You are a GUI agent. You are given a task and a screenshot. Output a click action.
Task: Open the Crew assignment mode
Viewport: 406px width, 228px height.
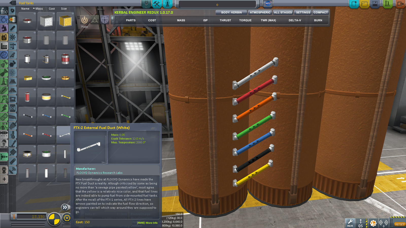point(167,4)
